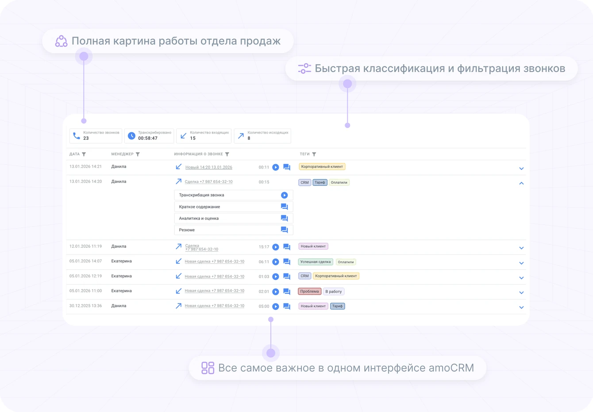The image size is (593, 412).
Task: Open link Новый 14:20 13.01.2026
Action: [208, 167]
